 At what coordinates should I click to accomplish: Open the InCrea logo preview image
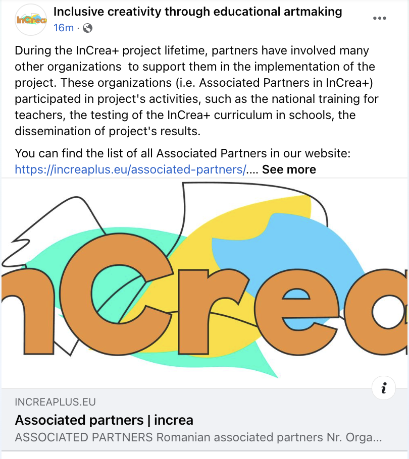pyautogui.click(x=205, y=283)
